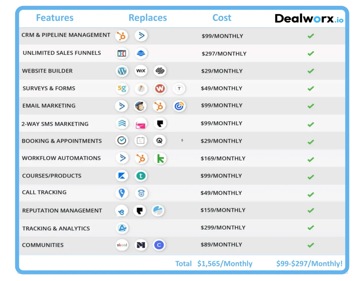Click the green checkmark for CRM & Pipeline Management
Viewport: 362px width, 281px height.
[311, 36]
